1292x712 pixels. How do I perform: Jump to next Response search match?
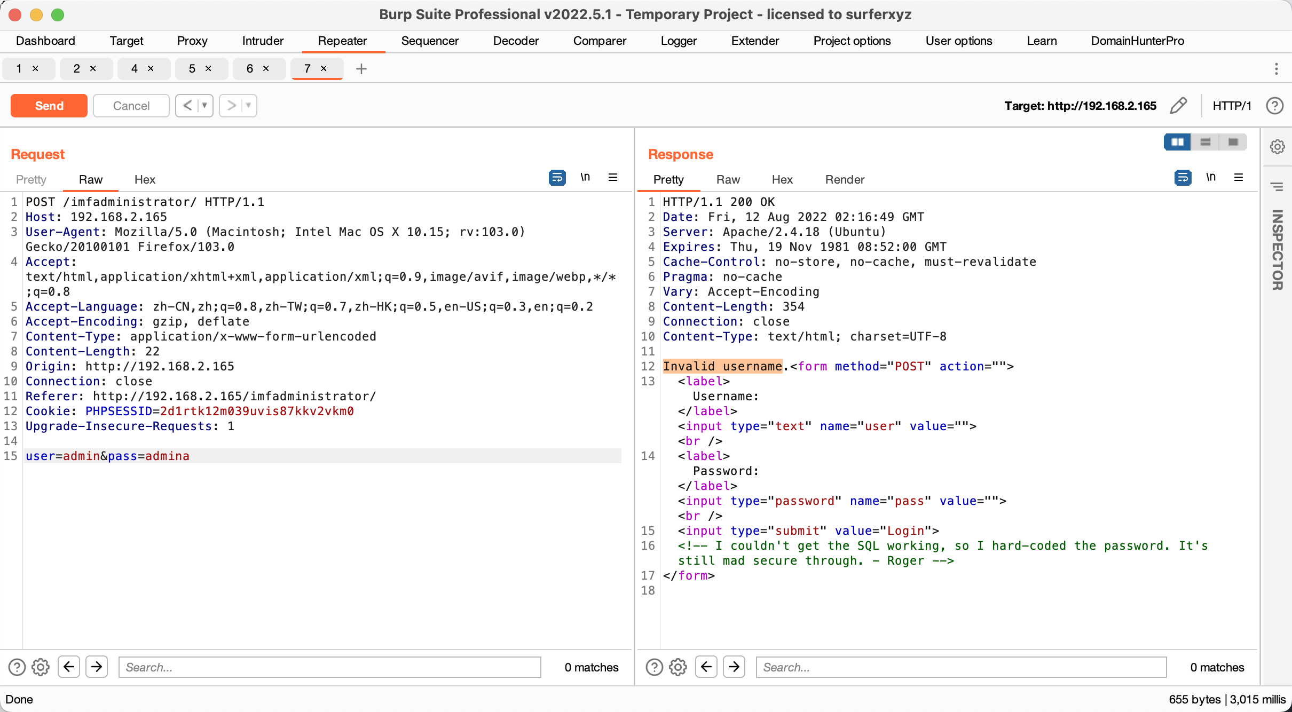(x=734, y=667)
